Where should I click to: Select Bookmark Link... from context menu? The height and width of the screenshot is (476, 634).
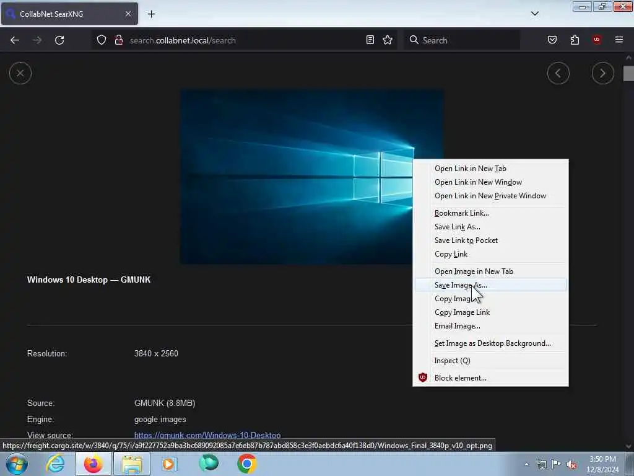coord(490,213)
